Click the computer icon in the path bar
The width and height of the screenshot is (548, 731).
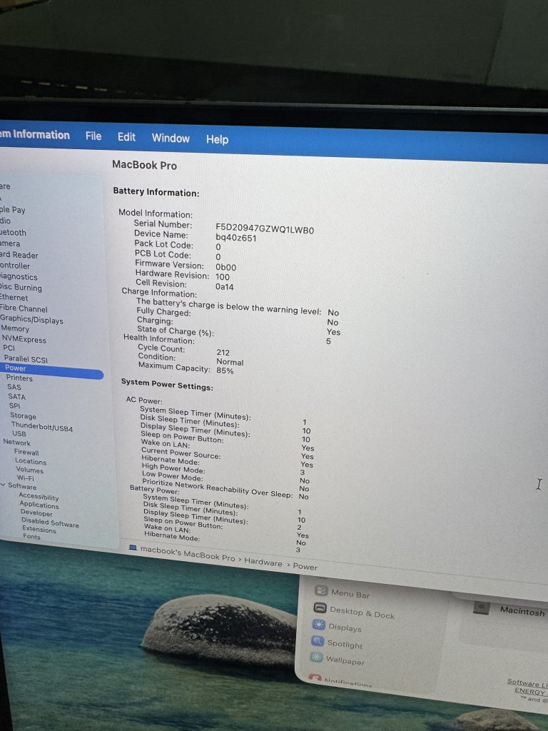(133, 548)
